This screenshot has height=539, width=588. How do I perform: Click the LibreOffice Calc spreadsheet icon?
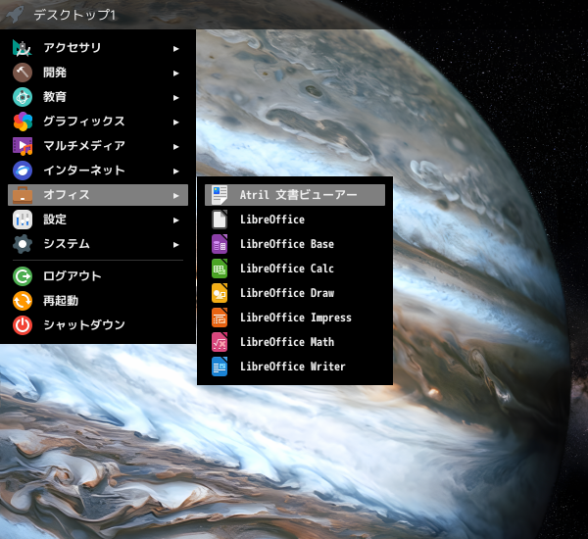click(220, 269)
